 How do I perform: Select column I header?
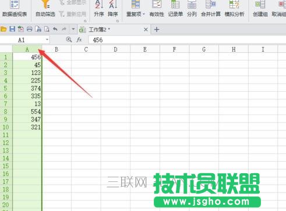coord(263,49)
